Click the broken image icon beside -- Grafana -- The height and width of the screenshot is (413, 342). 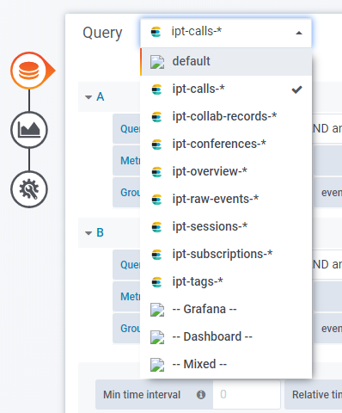pyautogui.click(x=157, y=310)
